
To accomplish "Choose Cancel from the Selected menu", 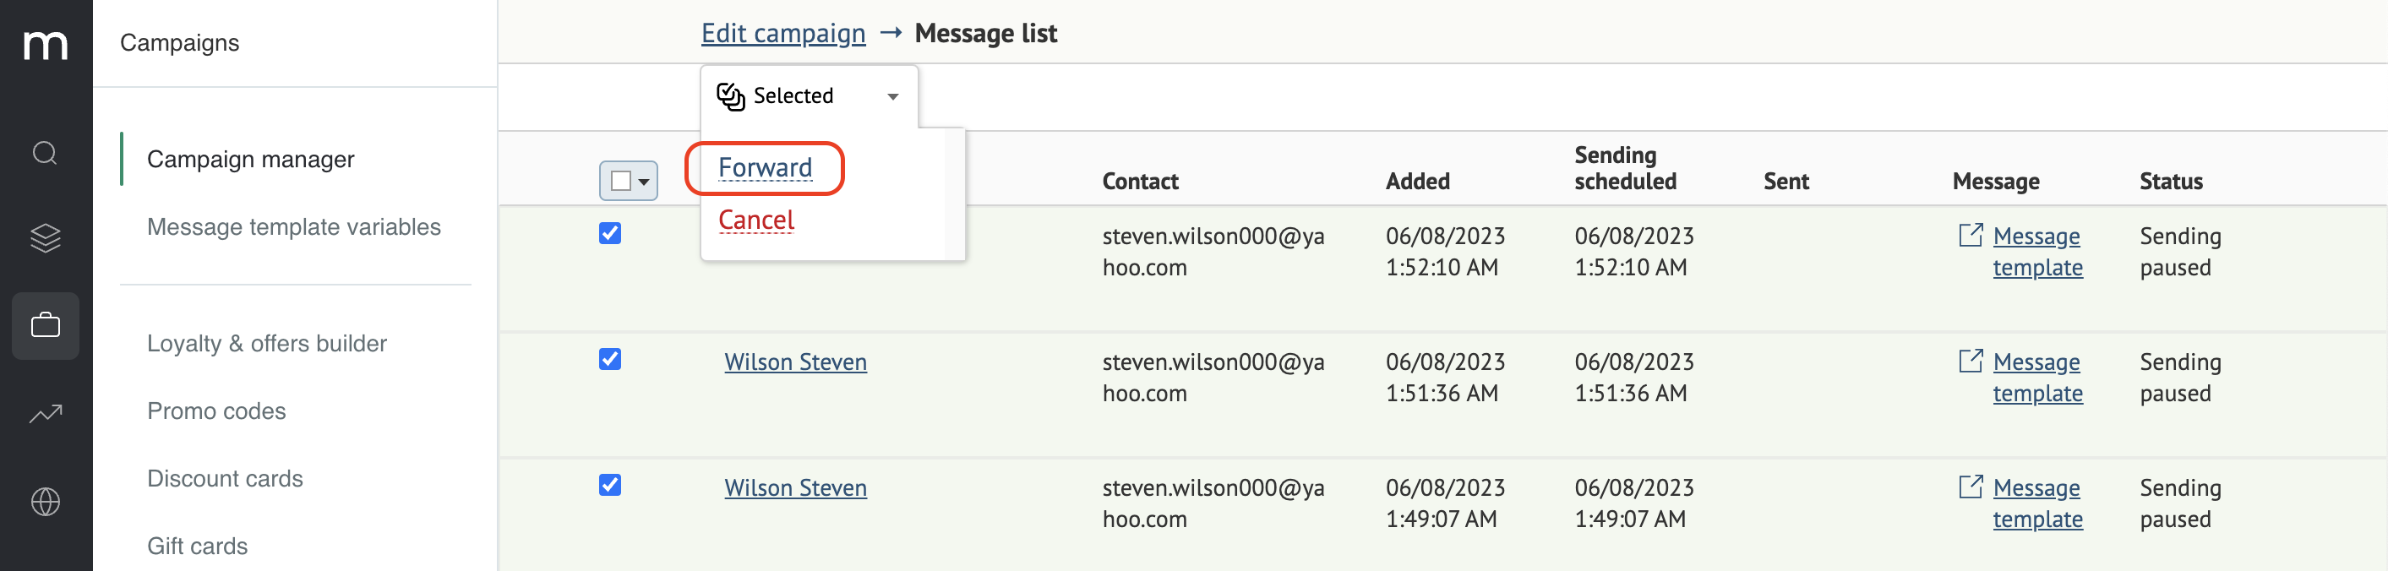I will pyautogui.click(x=756, y=220).
